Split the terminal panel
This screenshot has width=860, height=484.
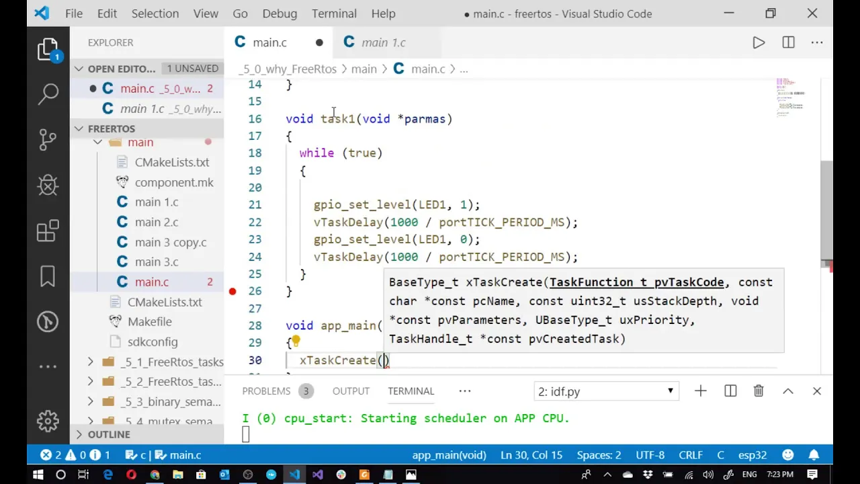(730, 391)
